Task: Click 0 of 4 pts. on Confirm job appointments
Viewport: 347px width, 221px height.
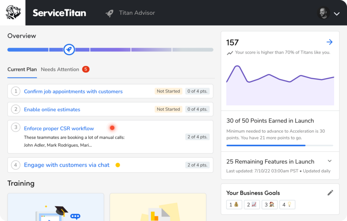Action: [x=197, y=91]
